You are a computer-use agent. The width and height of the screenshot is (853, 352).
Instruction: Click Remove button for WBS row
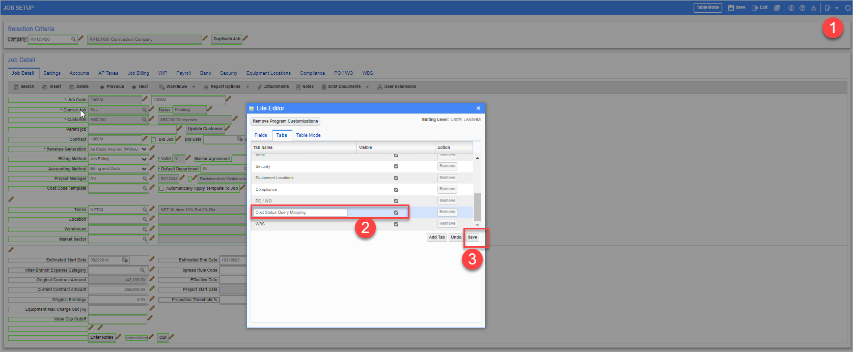pyautogui.click(x=447, y=223)
